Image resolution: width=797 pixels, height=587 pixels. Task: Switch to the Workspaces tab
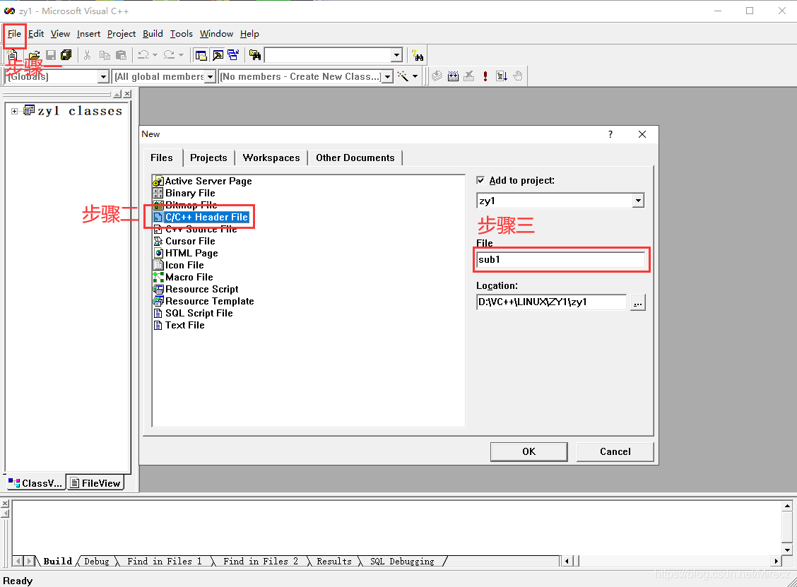[271, 158]
